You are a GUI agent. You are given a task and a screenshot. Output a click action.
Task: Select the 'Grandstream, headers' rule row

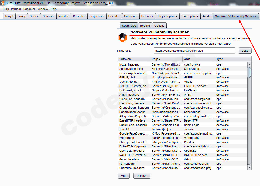tap(182, 108)
